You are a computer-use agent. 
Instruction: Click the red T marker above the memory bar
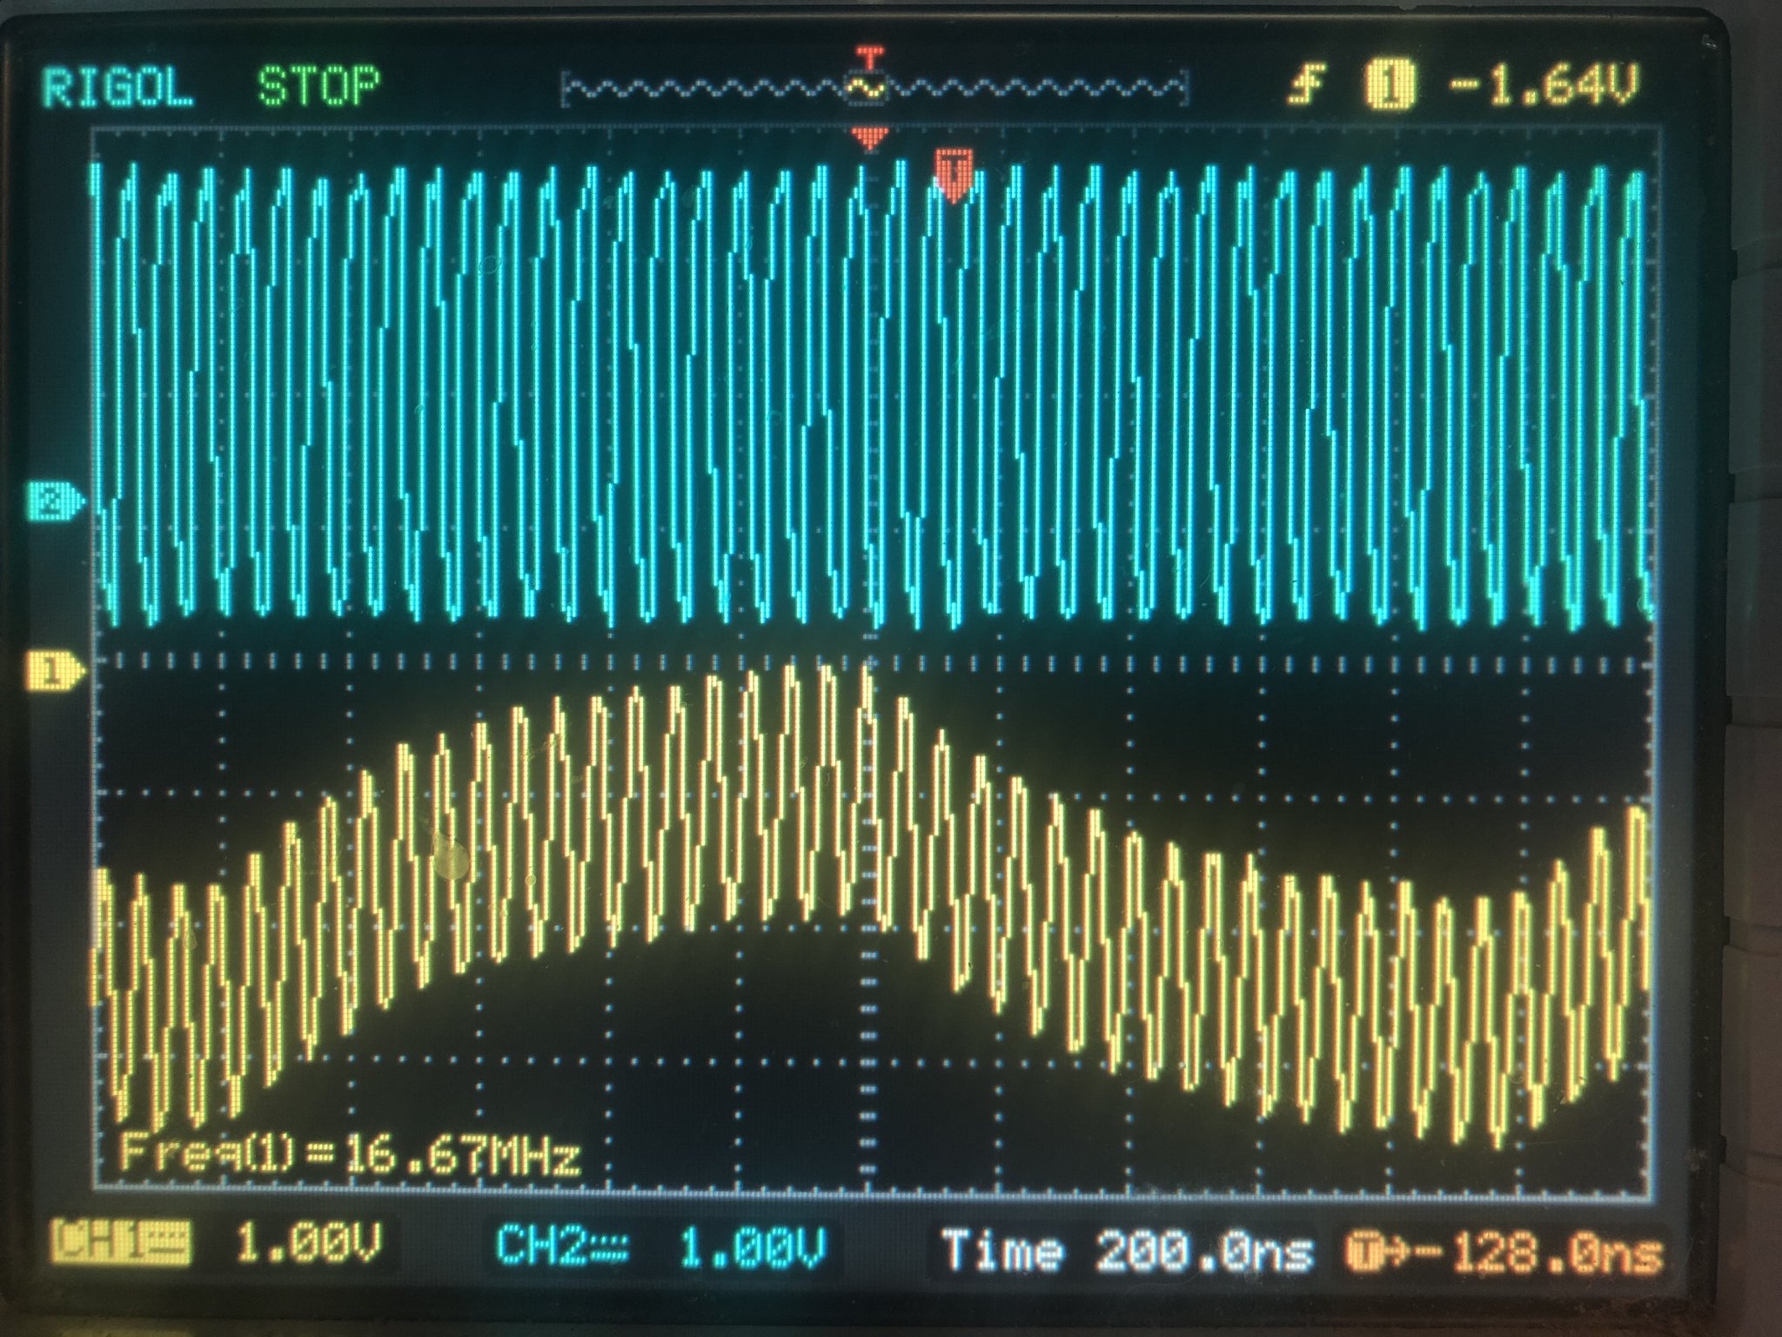coord(869,57)
